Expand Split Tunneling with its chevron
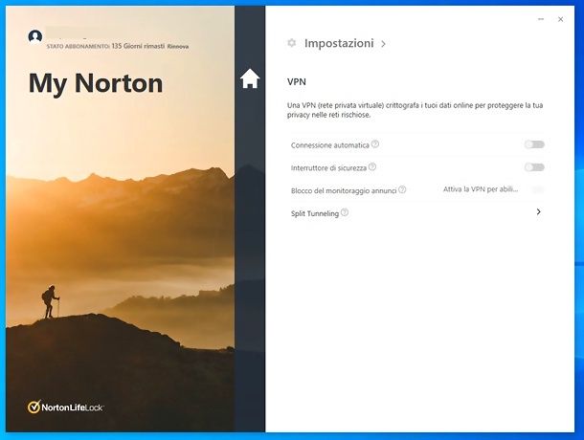The height and width of the screenshot is (440, 584). (x=539, y=211)
